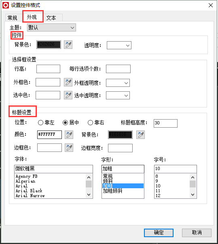Open the 主题 默认 dropdown

(52, 27)
